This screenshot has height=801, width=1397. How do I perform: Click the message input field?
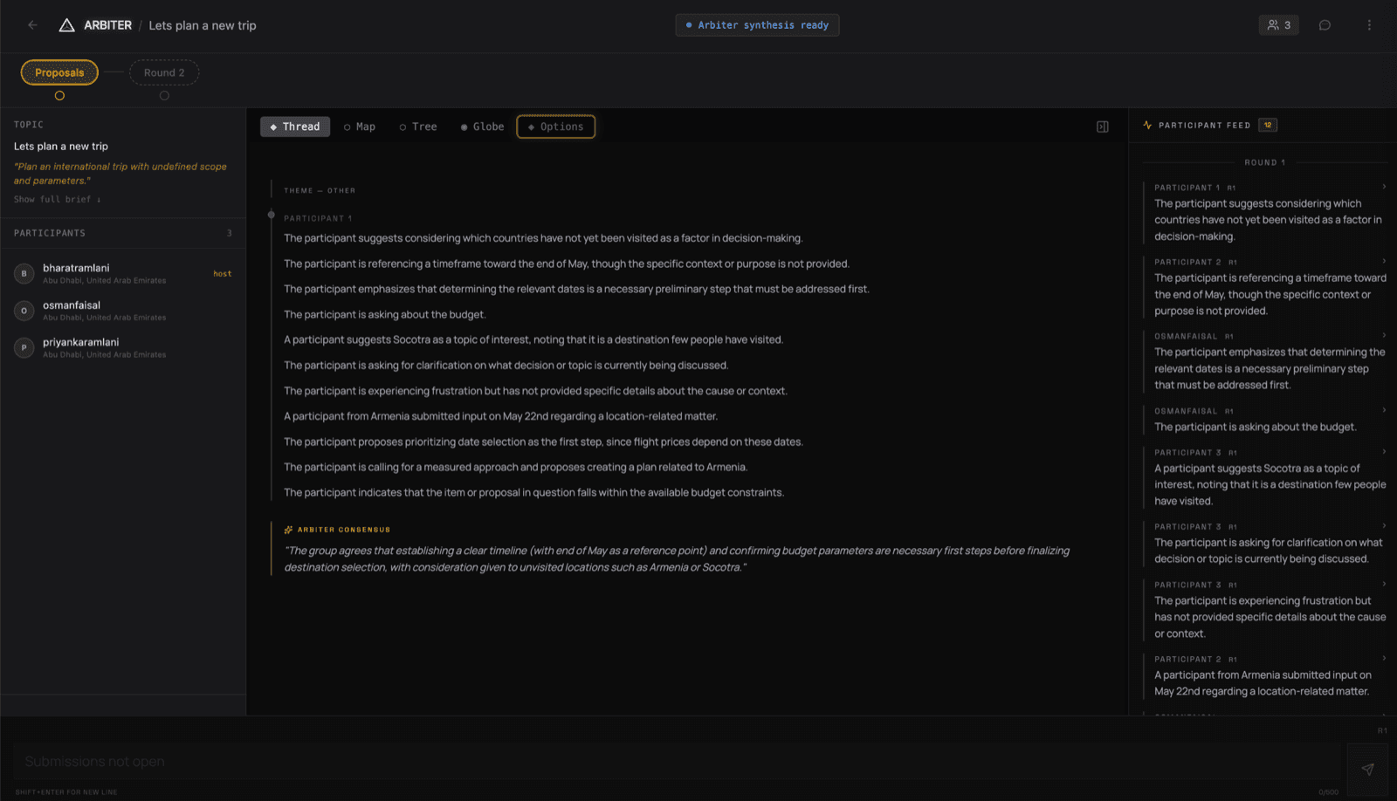coord(677,762)
